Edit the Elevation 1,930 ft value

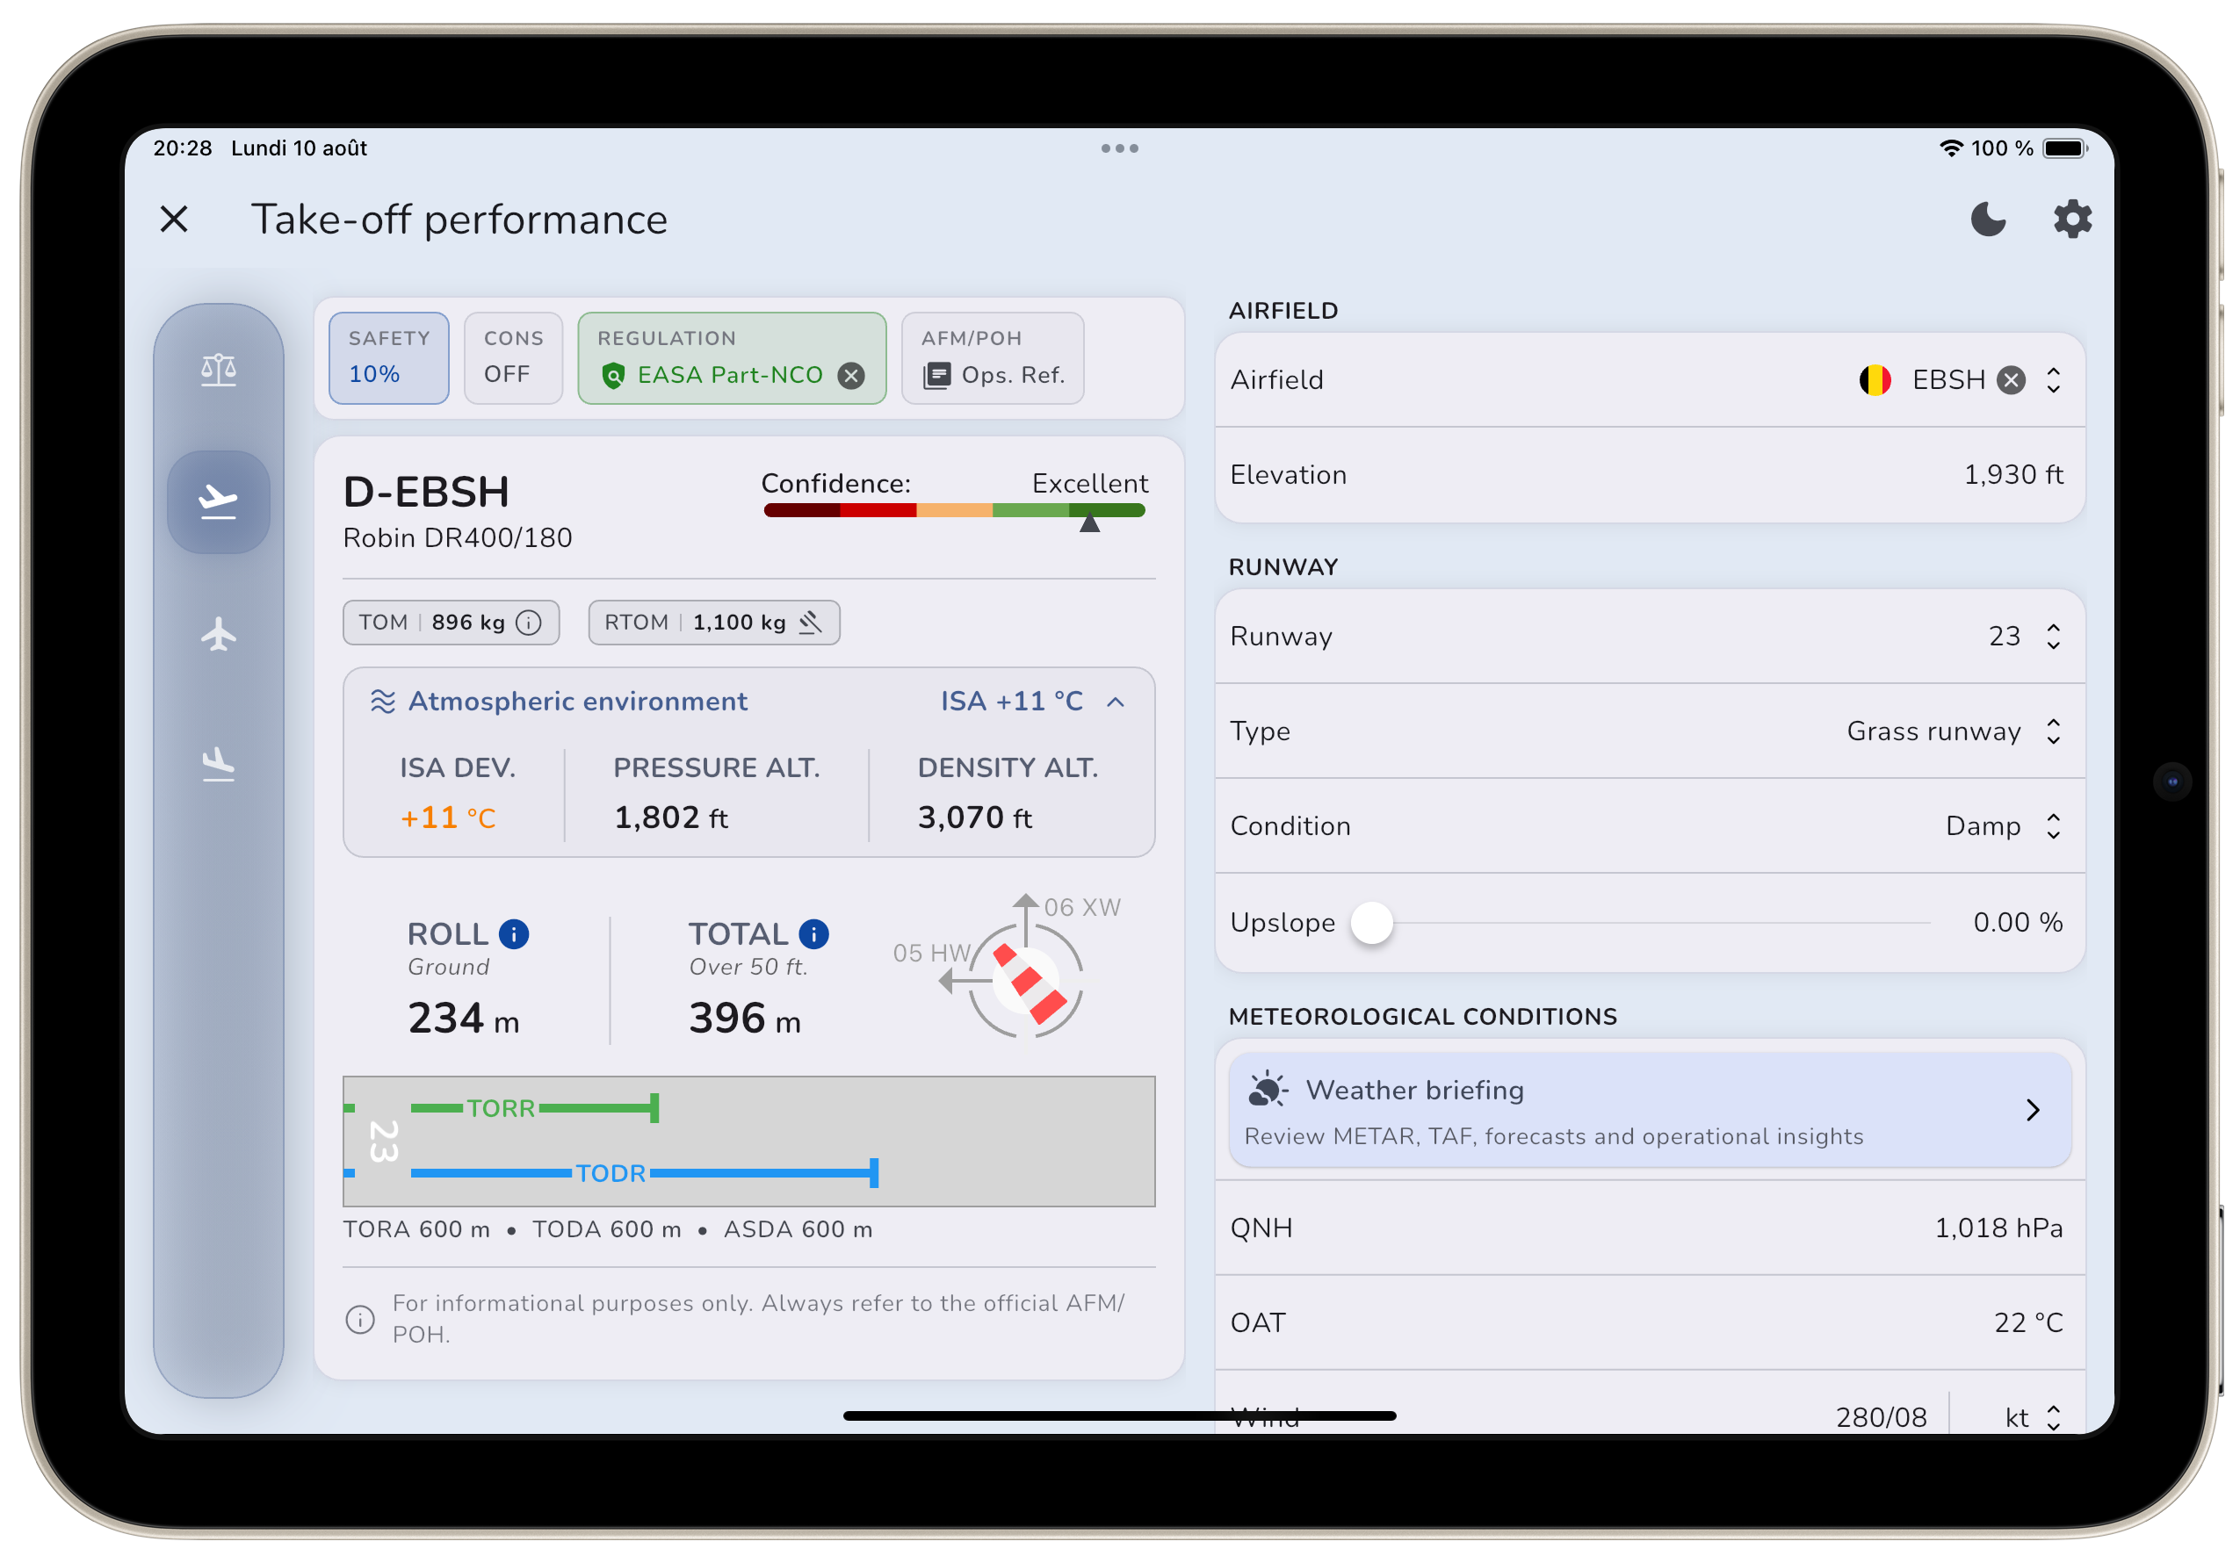point(1650,475)
